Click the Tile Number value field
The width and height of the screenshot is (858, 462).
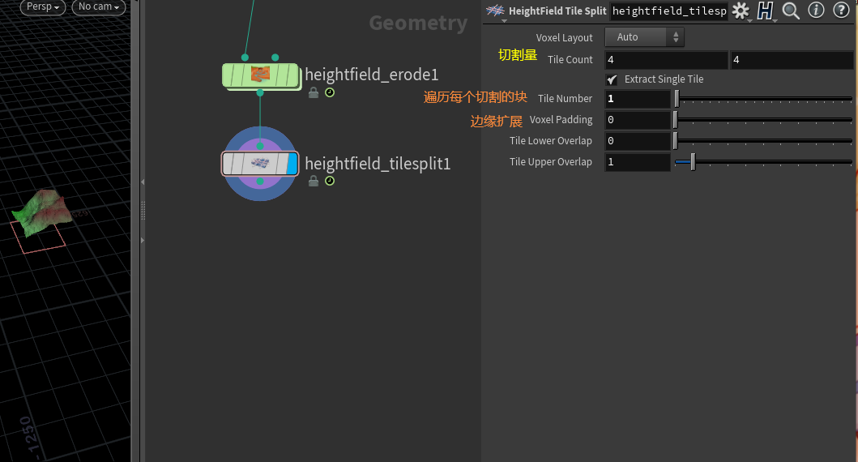click(x=638, y=99)
